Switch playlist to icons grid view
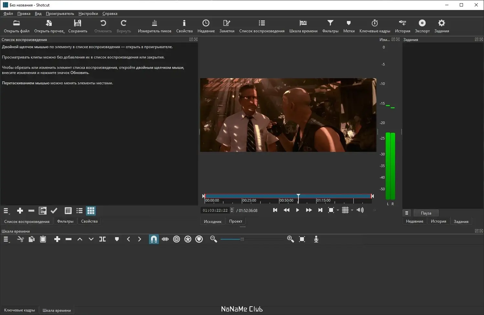This screenshot has height=315, width=484. pos(91,211)
